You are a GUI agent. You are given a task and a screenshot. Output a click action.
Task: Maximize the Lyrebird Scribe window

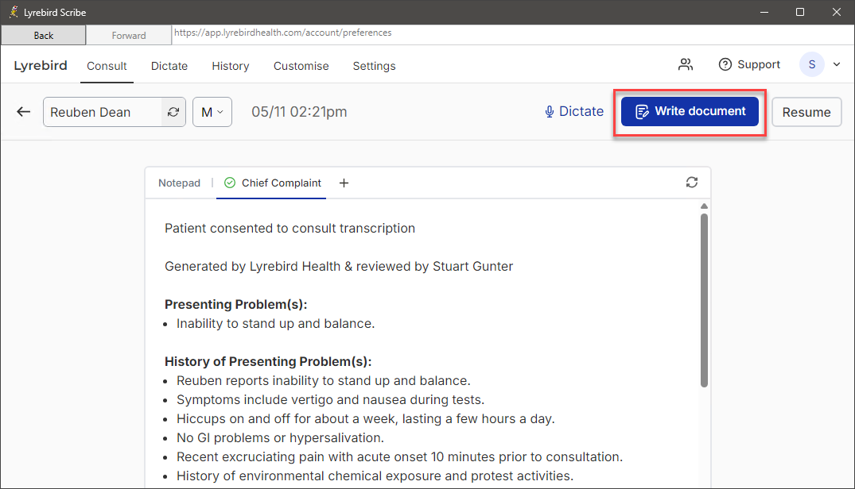click(800, 12)
